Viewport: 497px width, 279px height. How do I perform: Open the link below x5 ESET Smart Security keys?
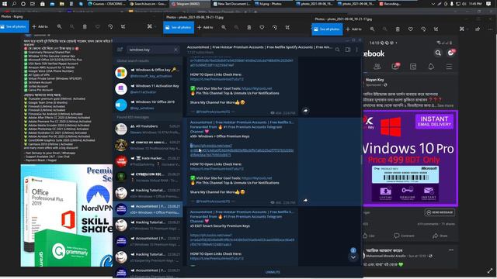coord(242,239)
